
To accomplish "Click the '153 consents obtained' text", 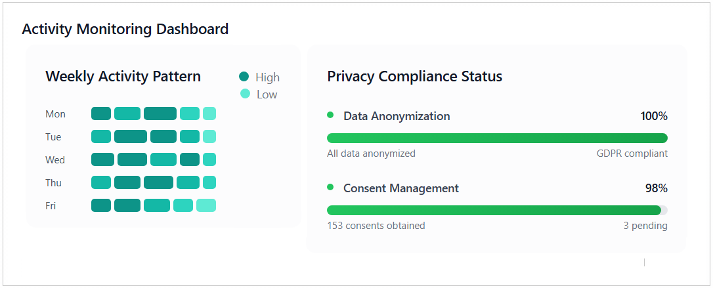I will coord(376,226).
